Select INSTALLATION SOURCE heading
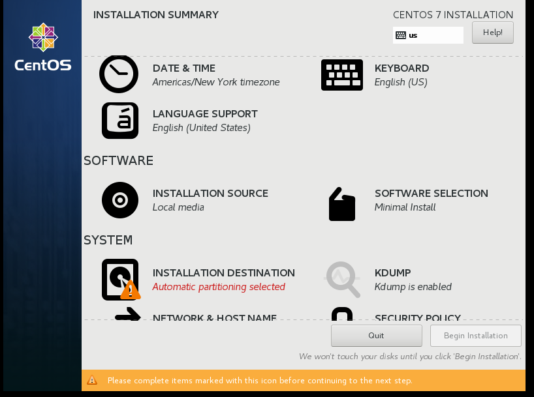534x397 pixels. [210, 193]
